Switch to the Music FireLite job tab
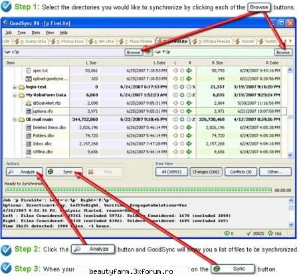This screenshot has width=299, height=276. click(136, 41)
